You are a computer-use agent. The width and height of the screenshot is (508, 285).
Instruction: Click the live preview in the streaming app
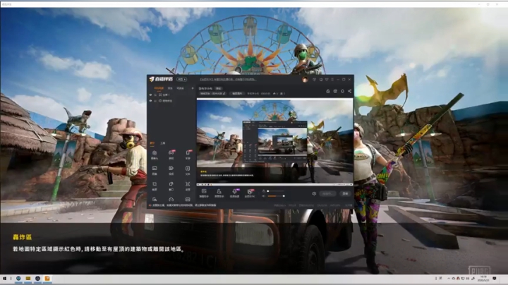tap(274, 142)
